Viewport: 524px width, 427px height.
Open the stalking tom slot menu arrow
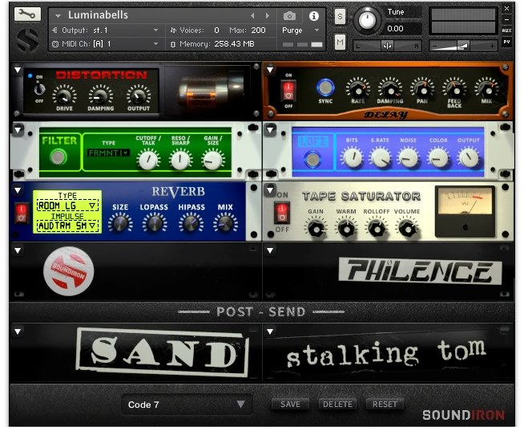pyautogui.click(x=270, y=331)
